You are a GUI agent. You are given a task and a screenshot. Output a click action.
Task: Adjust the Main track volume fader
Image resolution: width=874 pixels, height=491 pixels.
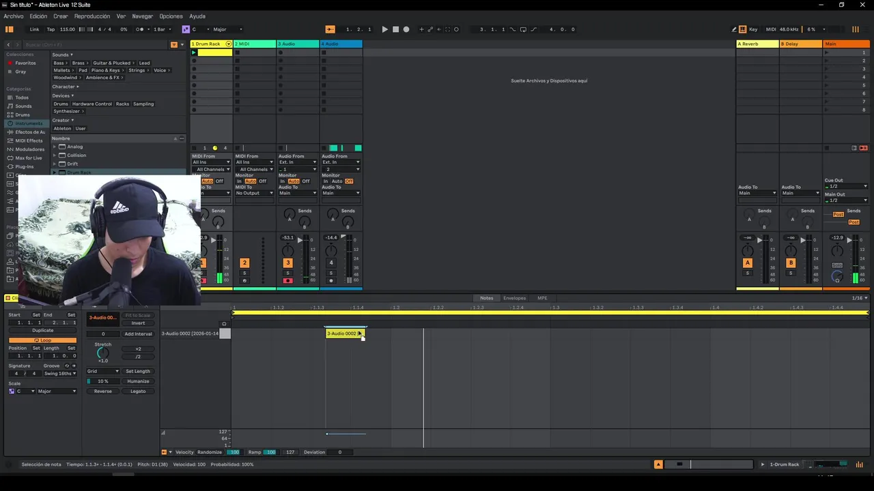pos(849,241)
